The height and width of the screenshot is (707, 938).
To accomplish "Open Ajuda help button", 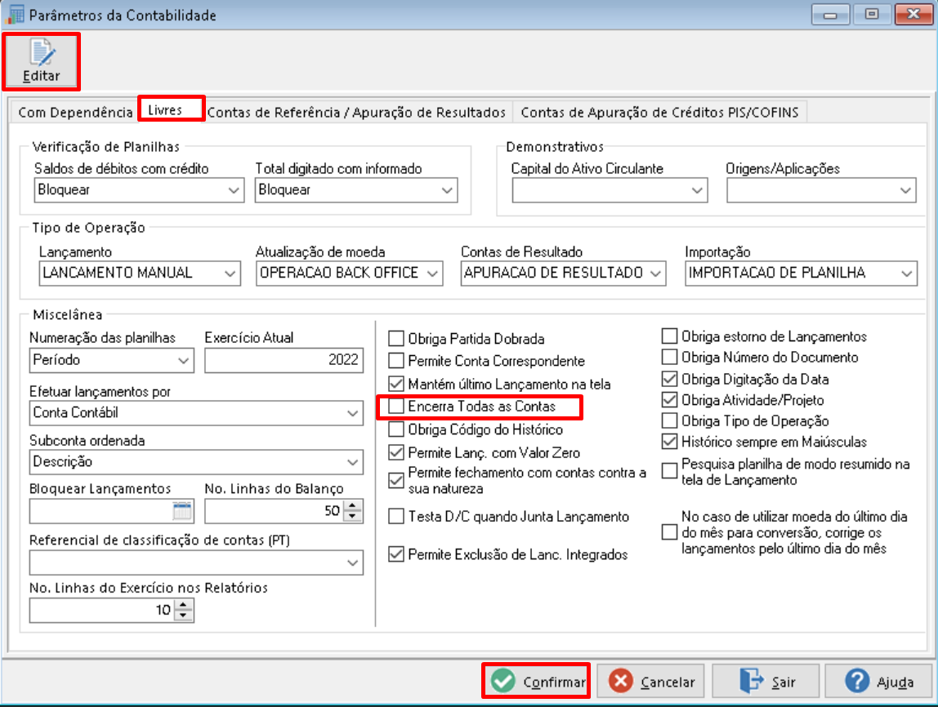I will [879, 682].
